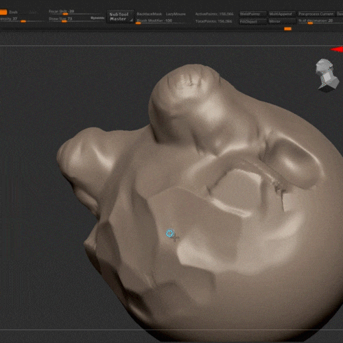Image resolution: width=343 pixels, height=343 pixels.
Task: Click the FillObject button
Action: click(252, 21)
